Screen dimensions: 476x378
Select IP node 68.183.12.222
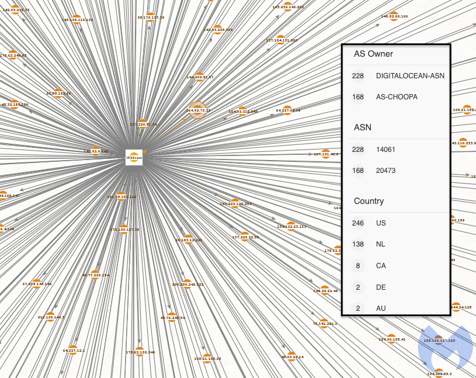coord(189,240)
